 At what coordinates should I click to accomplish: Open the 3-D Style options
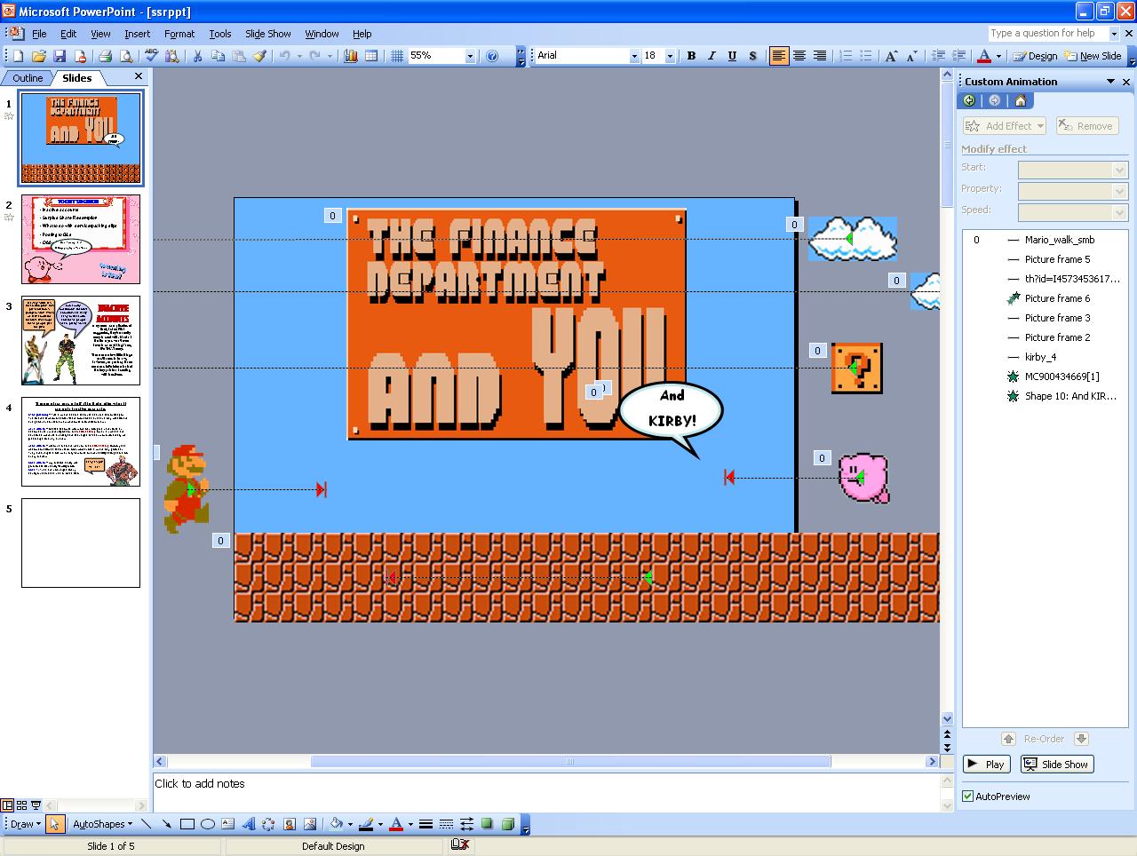[x=508, y=824]
